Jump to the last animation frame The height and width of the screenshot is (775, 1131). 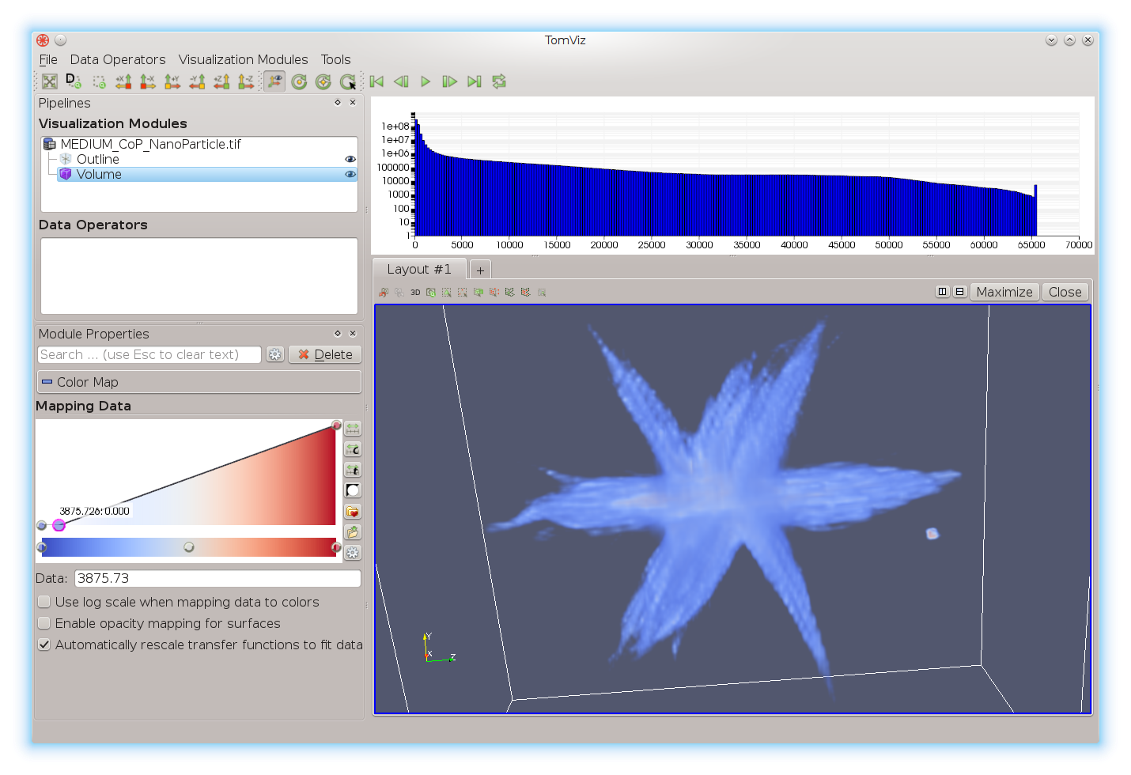coord(474,81)
